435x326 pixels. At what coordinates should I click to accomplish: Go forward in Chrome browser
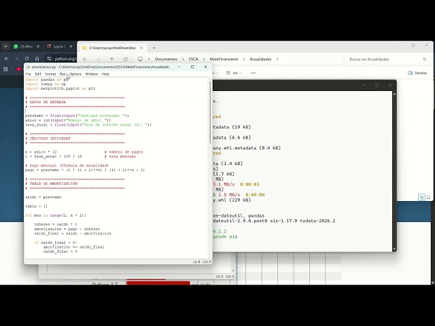(16, 59)
